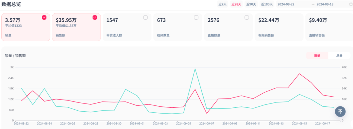Select the $22.44万 视频销售额 card
This screenshot has width=353, height=129.
click(279, 27)
